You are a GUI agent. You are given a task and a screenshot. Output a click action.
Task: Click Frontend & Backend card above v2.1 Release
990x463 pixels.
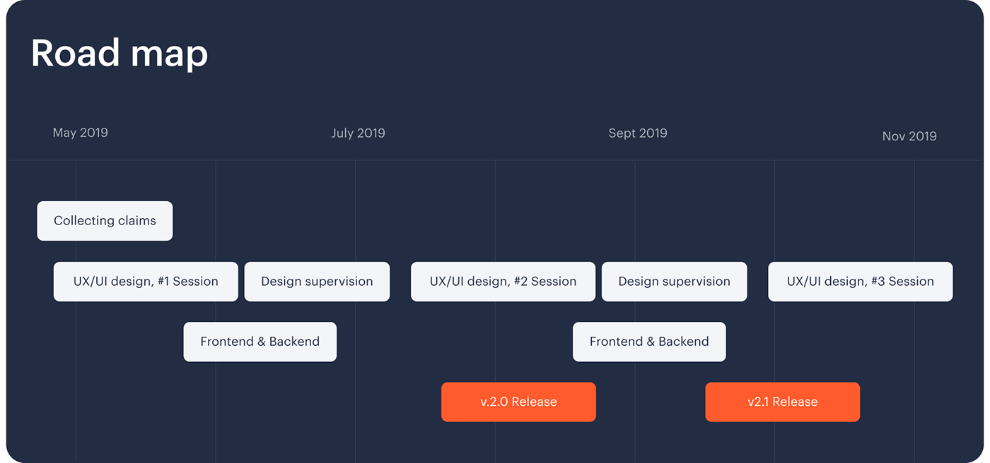pyautogui.click(x=649, y=342)
